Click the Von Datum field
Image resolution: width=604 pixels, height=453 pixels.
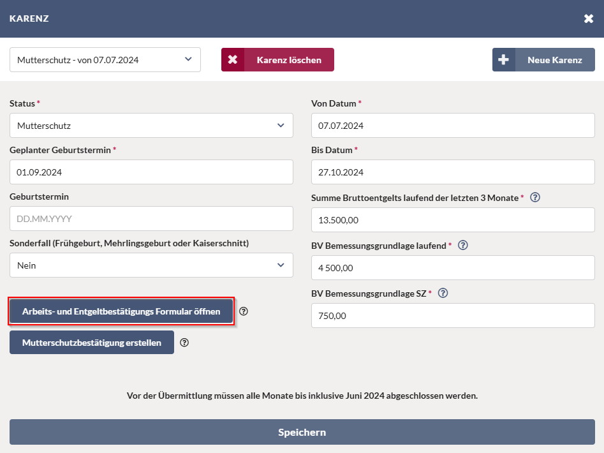click(453, 126)
